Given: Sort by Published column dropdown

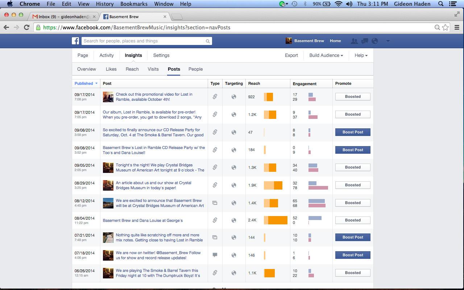Looking at the screenshot, I should coord(86,83).
